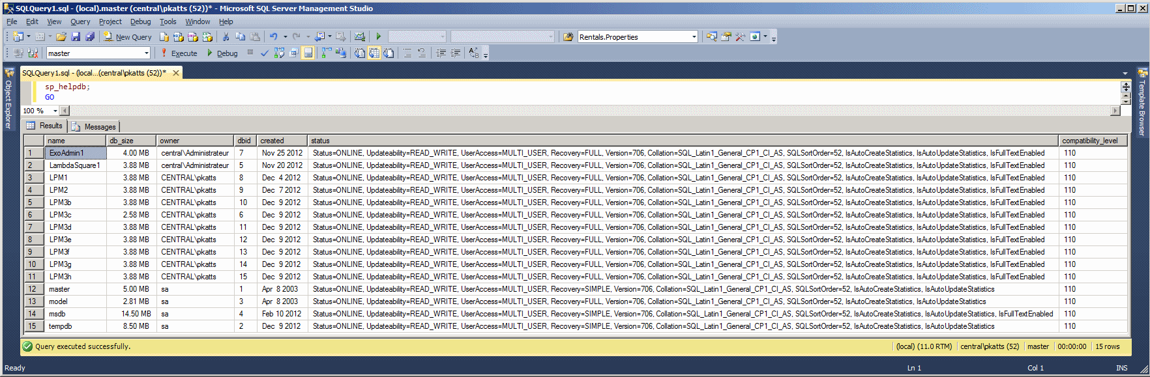Click the Properties Window icon

point(726,37)
